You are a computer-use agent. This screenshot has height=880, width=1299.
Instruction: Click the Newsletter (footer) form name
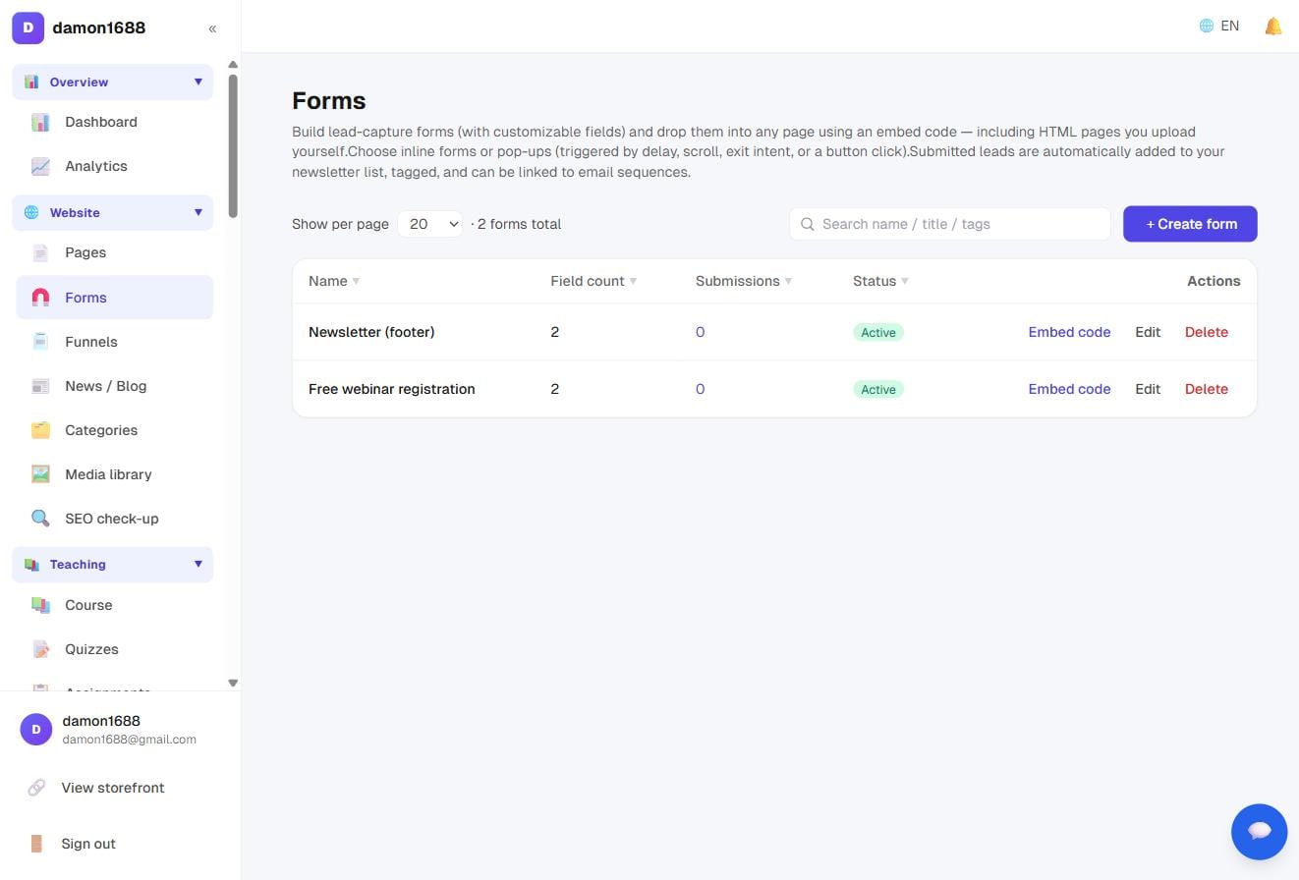pyautogui.click(x=371, y=332)
